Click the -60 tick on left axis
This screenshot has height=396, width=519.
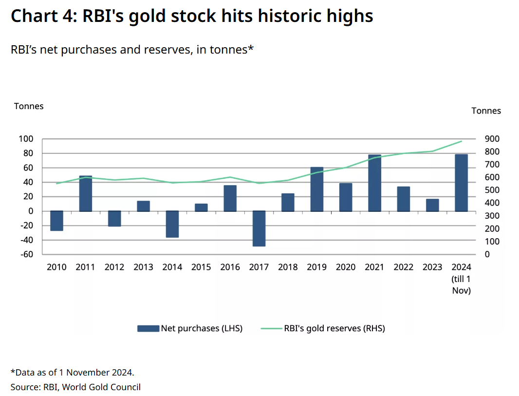tap(26, 254)
